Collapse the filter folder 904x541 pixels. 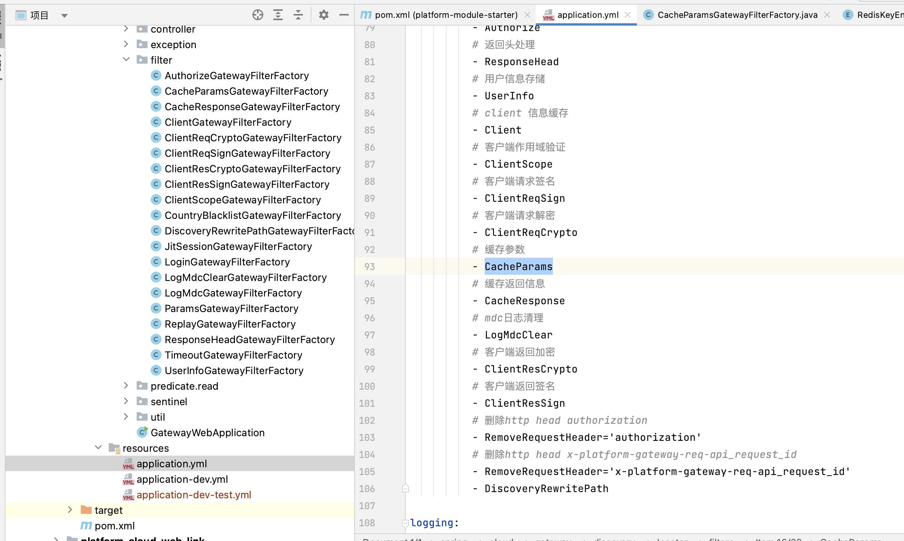pyautogui.click(x=126, y=60)
